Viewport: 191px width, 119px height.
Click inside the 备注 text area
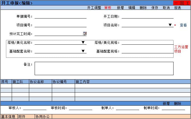(104, 68)
